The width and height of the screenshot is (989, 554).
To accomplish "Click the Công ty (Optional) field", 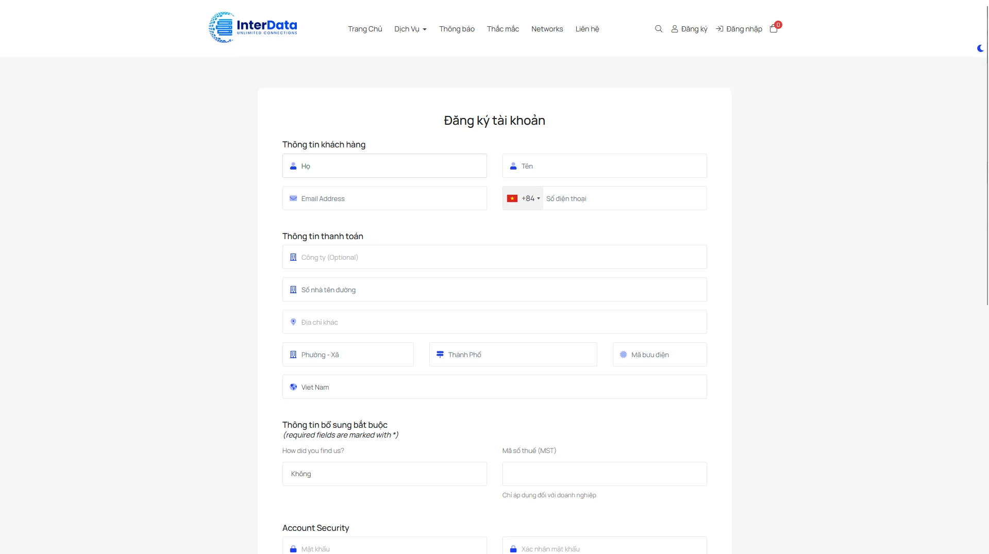I will pyautogui.click(x=495, y=257).
